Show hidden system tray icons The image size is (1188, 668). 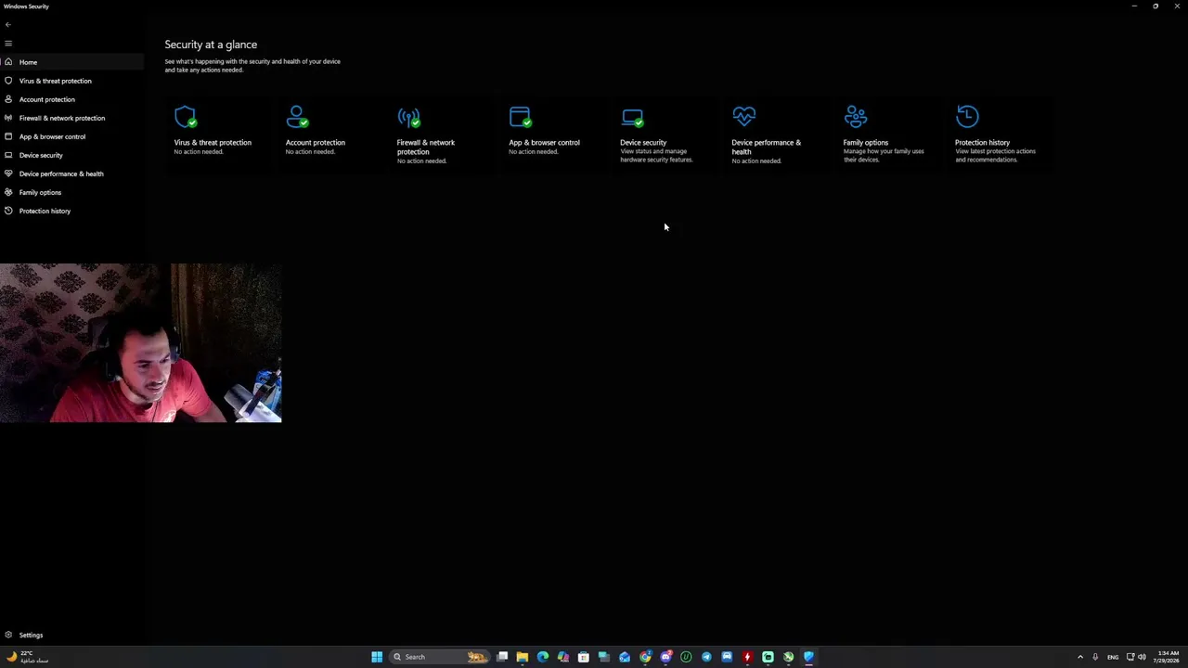click(1079, 657)
